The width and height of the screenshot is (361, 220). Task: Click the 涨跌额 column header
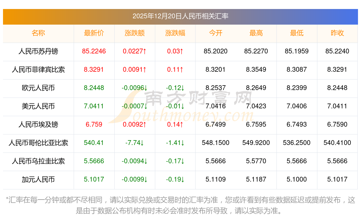tap(134, 33)
